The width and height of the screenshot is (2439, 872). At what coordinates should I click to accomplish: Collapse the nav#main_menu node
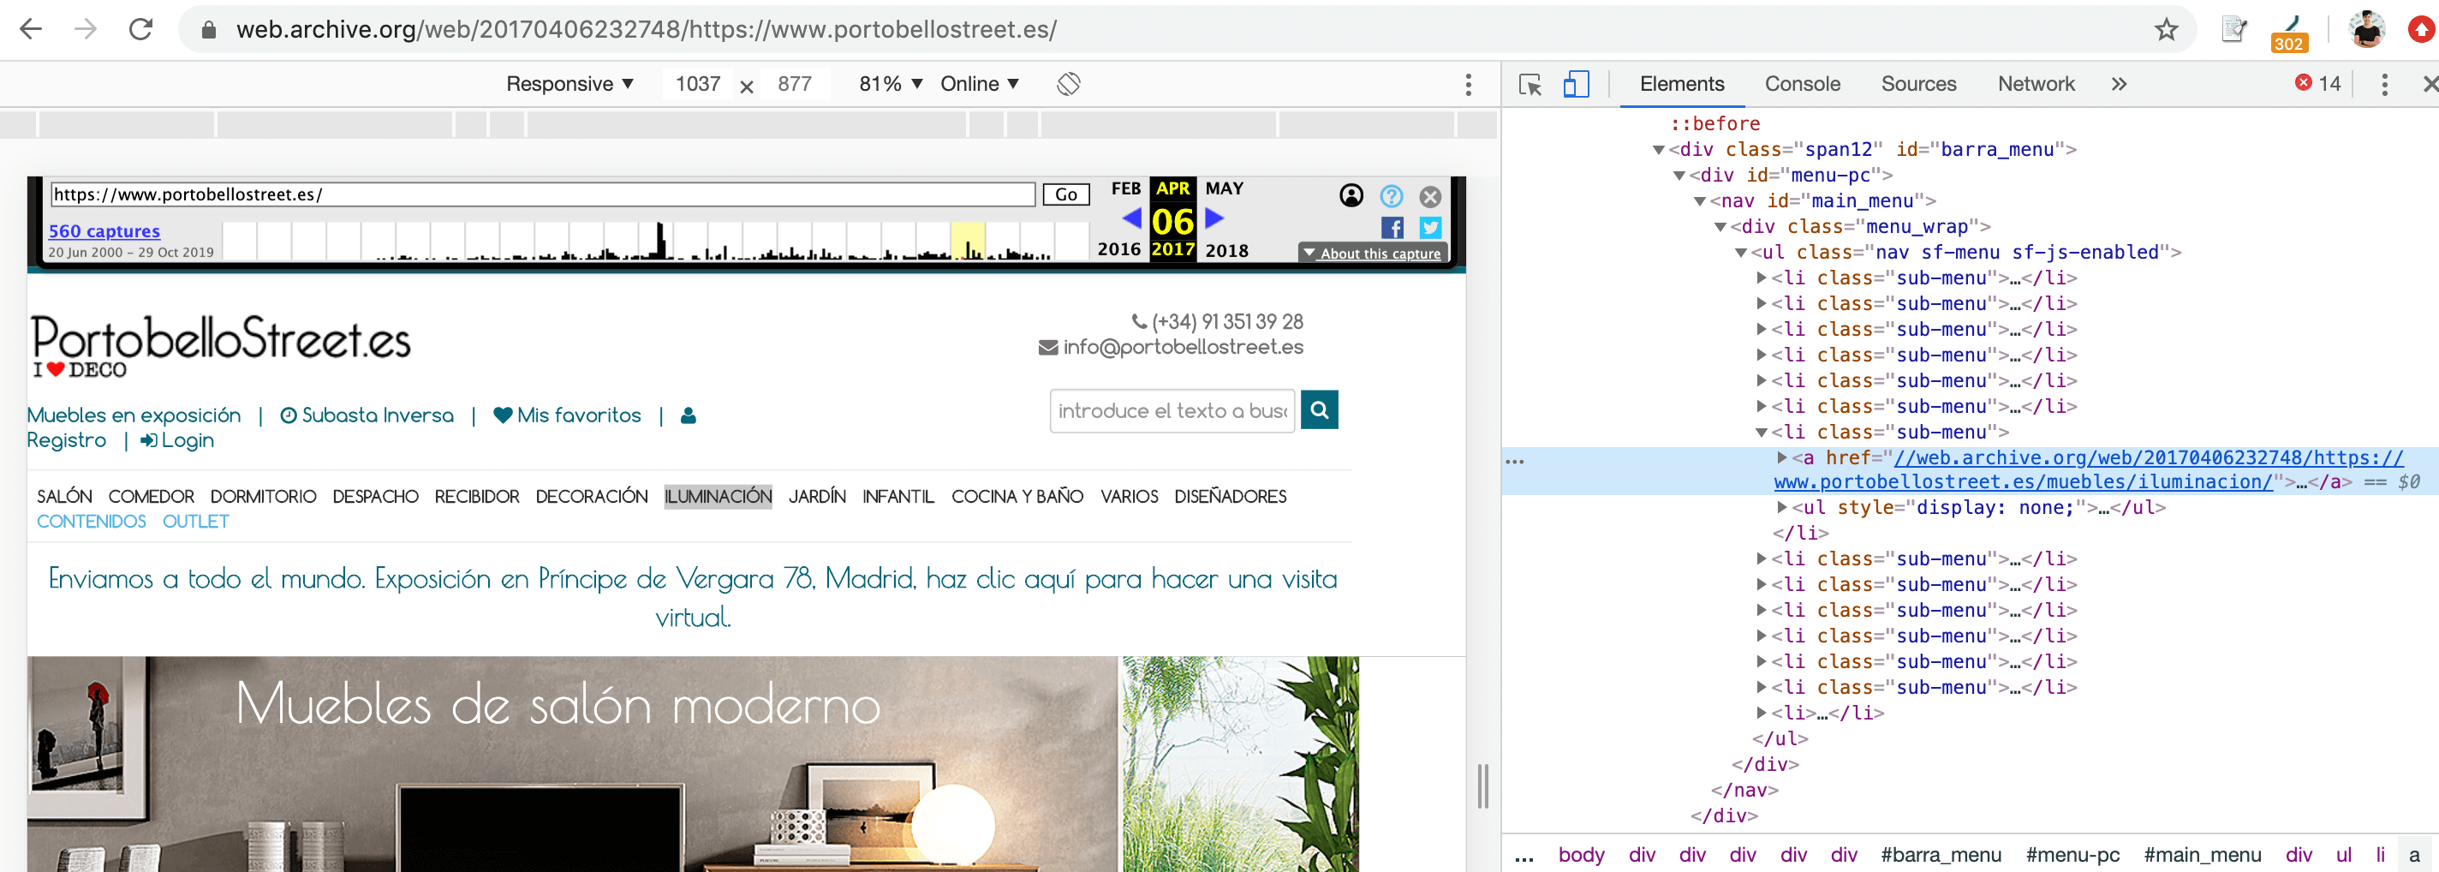click(x=1701, y=200)
